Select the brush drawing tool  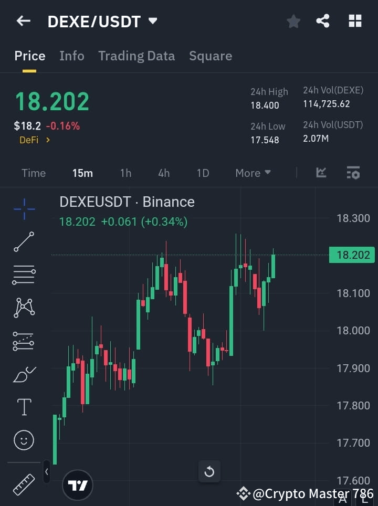25,374
